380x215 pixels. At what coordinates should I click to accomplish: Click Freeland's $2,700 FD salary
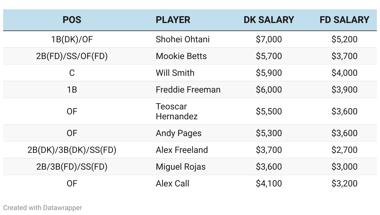[344, 150]
